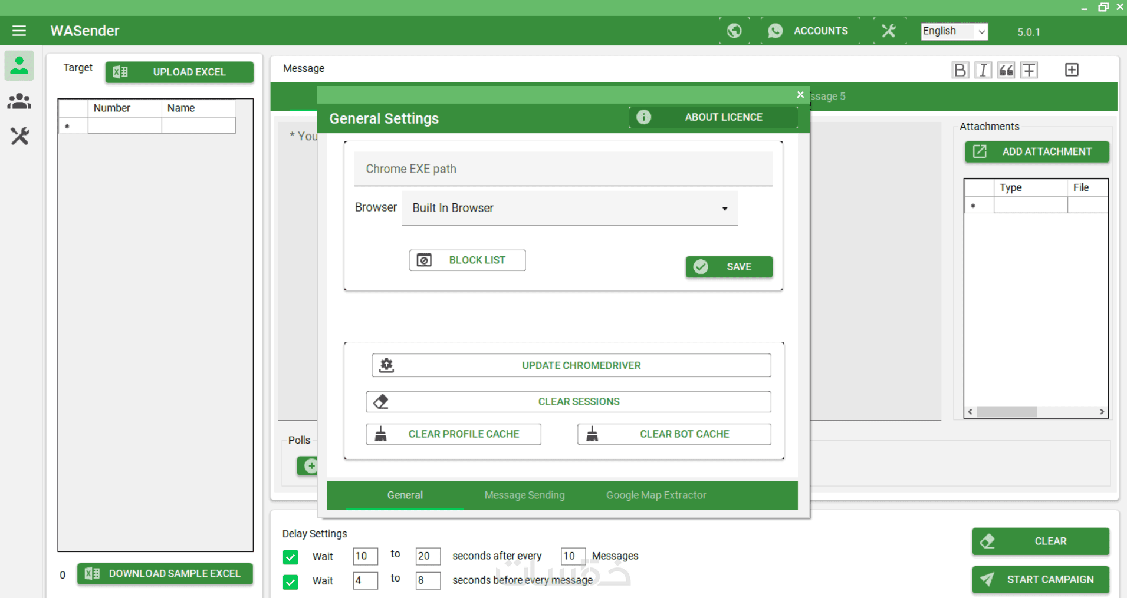Open the Block List

pos(468,260)
